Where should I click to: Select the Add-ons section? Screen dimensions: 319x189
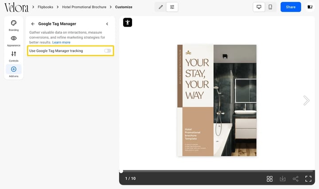[14, 72]
